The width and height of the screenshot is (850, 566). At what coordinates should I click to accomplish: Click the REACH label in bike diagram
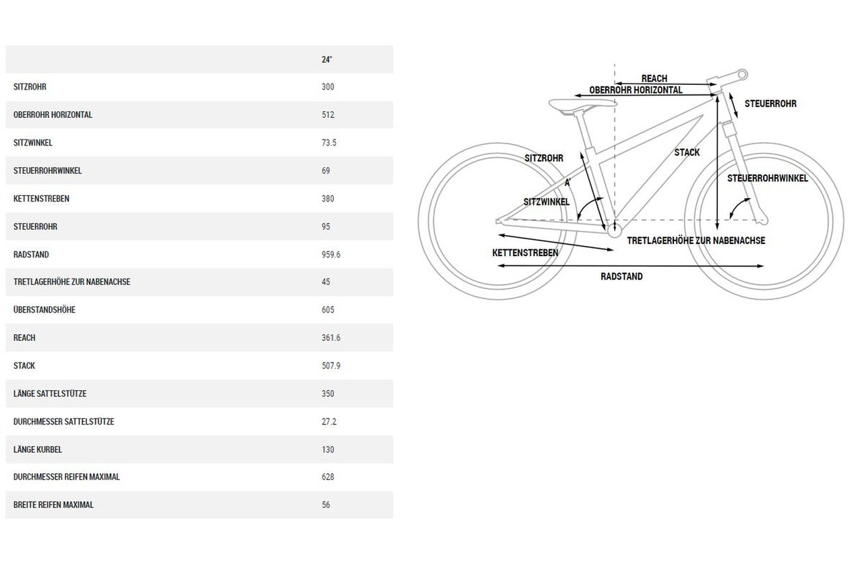[654, 79]
